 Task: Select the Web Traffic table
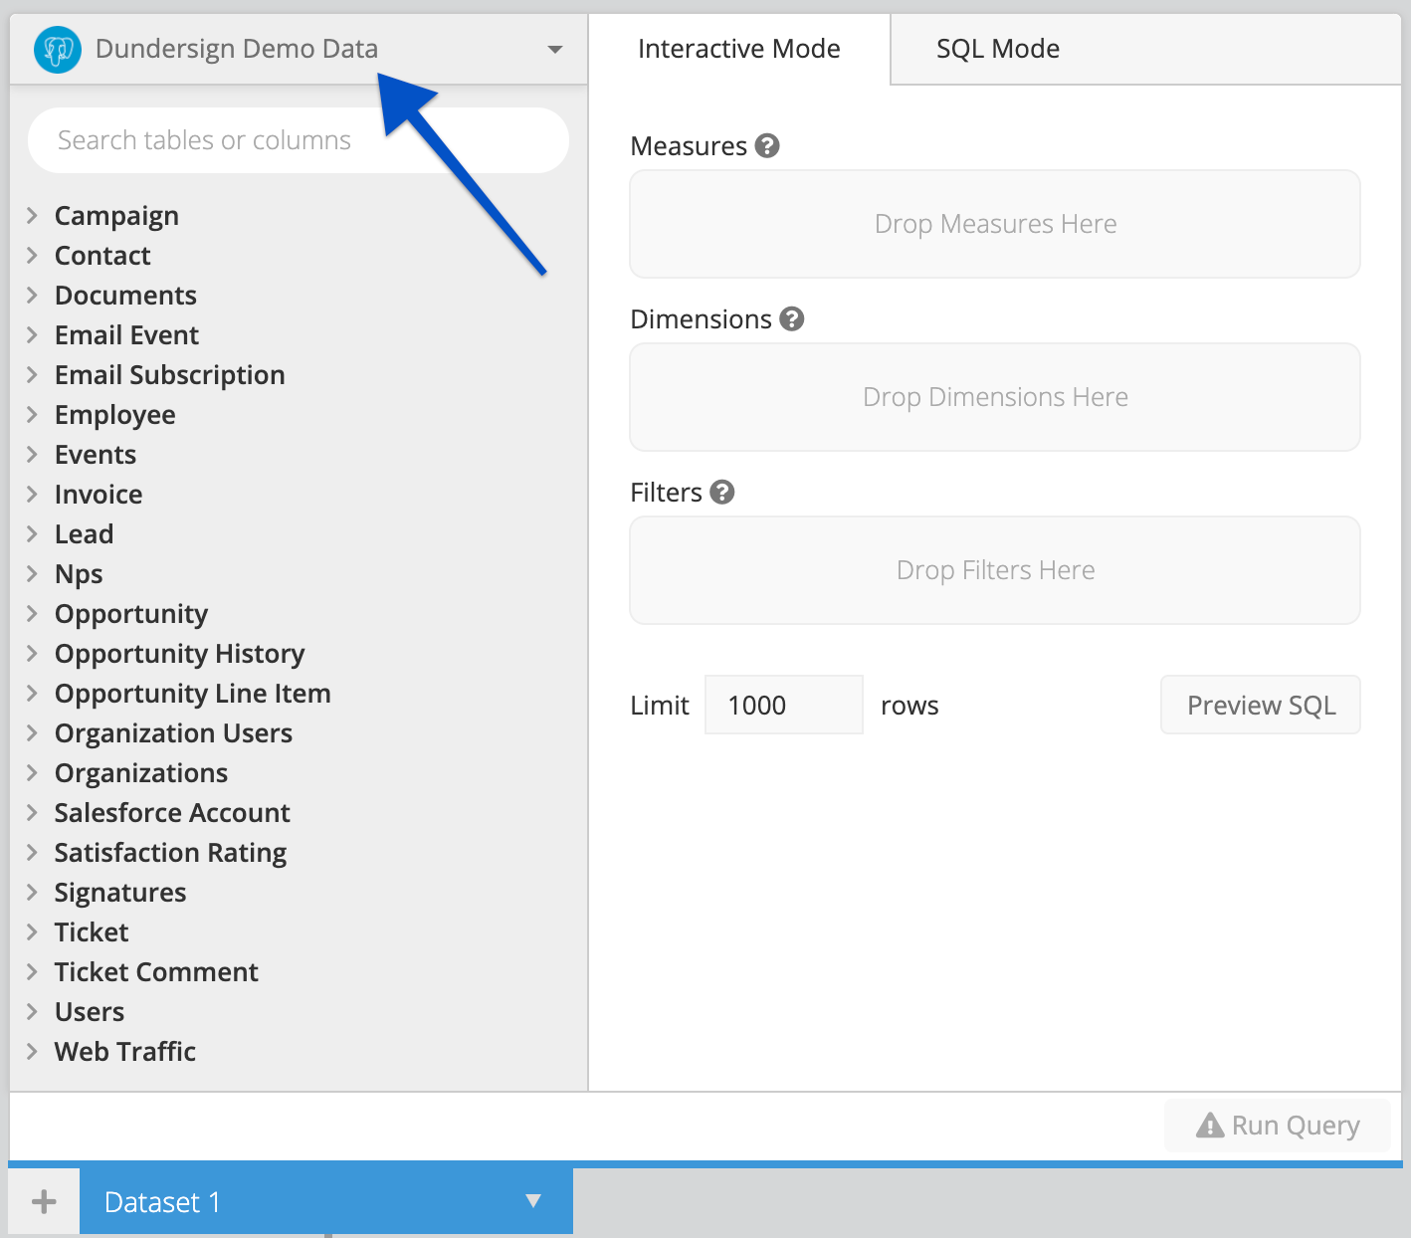125,1052
